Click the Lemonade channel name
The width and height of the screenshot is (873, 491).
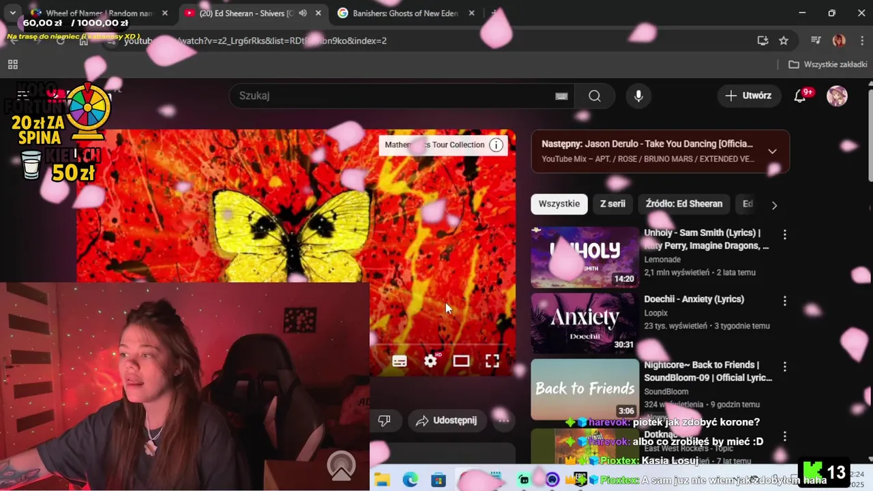pos(662,260)
